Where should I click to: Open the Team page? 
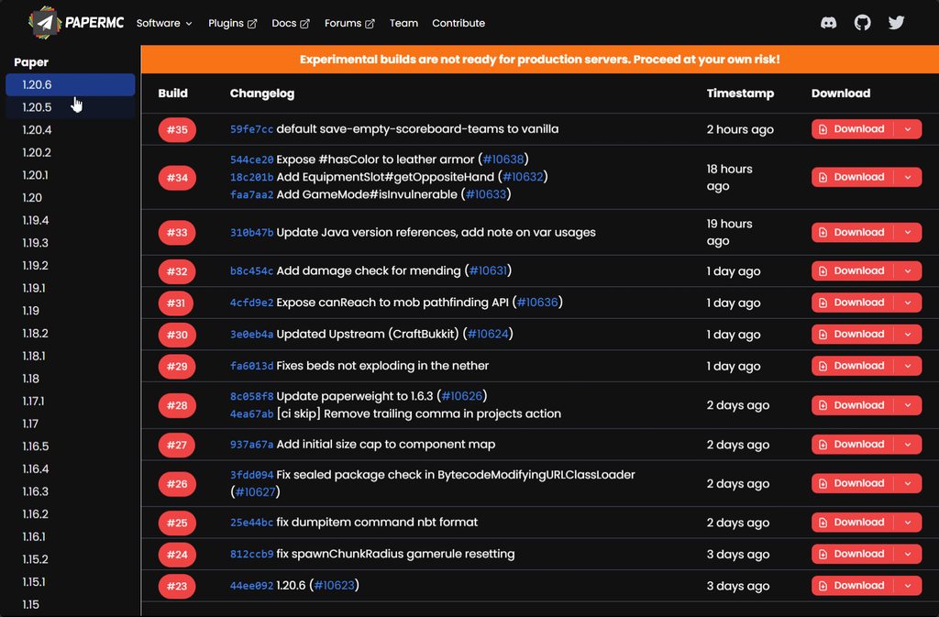pyautogui.click(x=403, y=23)
